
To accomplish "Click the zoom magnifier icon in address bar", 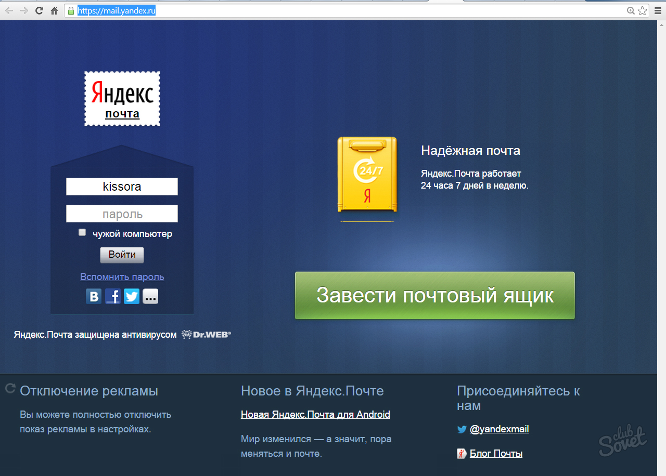I will [631, 10].
